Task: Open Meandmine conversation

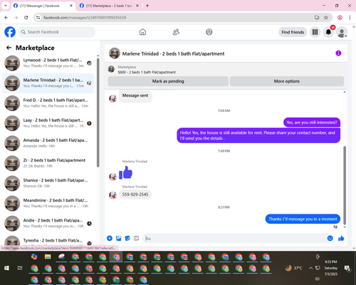Action: tap(48, 203)
